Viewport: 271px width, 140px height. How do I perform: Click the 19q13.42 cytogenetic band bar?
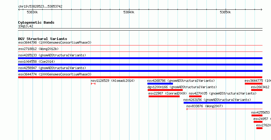coord(140,29)
